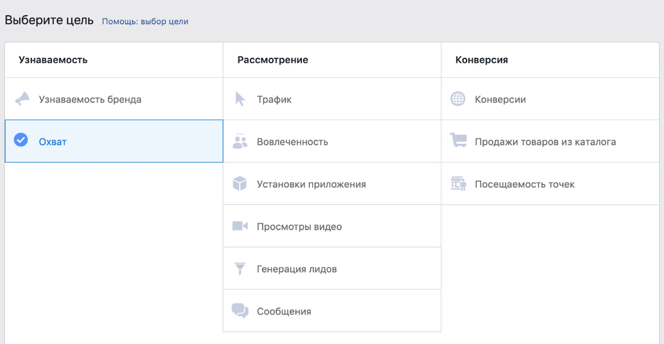The height and width of the screenshot is (344, 664).
Task: Open the Помощь: выбор цели help link
Action: (x=145, y=22)
